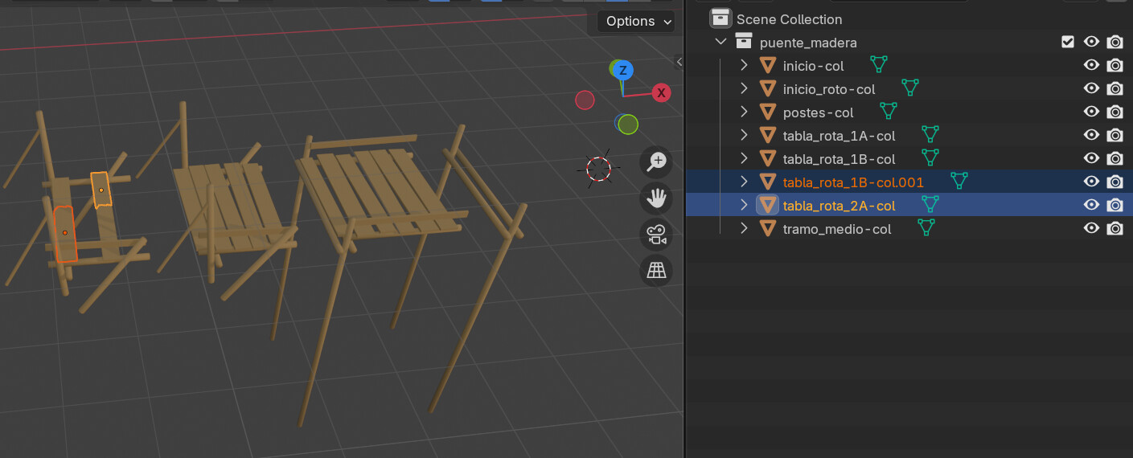Image resolution: width=1133 pixels, height=458 pixels.
Task: Hide inicio-col in viewport
Action: (x=1091, y=65)
